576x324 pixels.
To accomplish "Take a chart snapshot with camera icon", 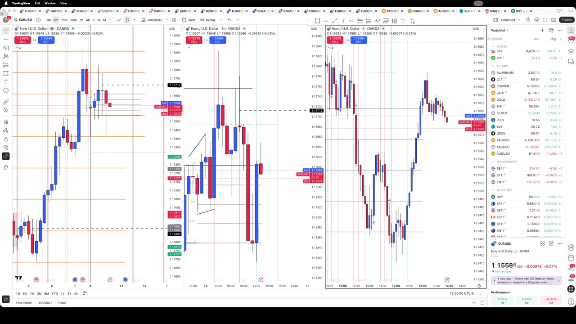I will click(553, 20).
